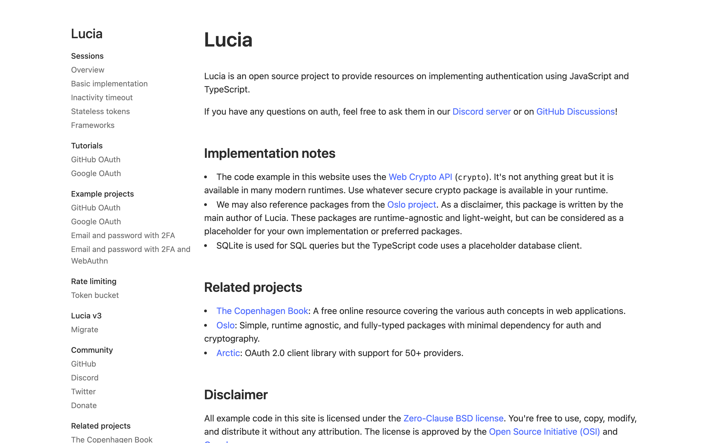Open GitHub OAuth under Tutorials
The image size is (710, 443).
[x=95, y=160]
